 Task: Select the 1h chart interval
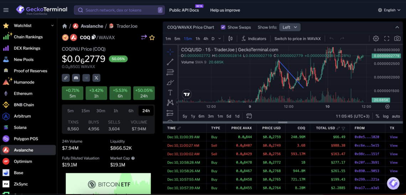(198, 38)
